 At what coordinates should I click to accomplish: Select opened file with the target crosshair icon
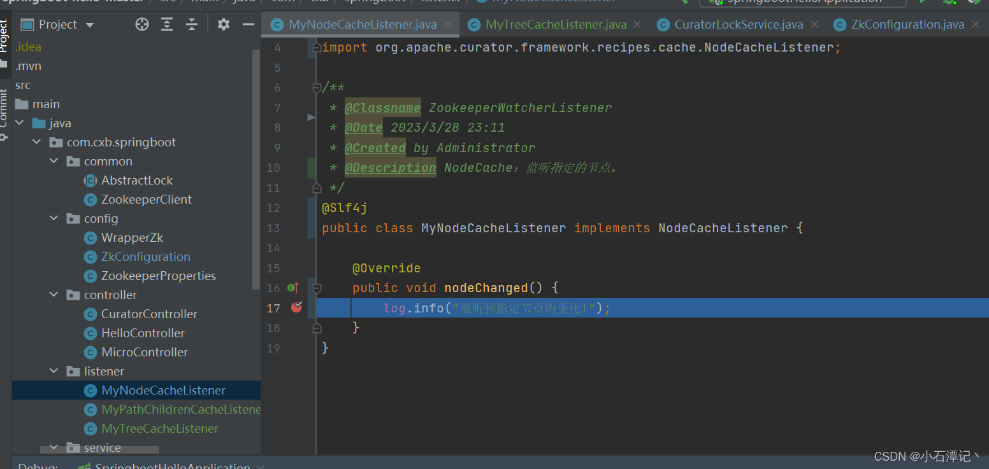(x=141, y=24)
